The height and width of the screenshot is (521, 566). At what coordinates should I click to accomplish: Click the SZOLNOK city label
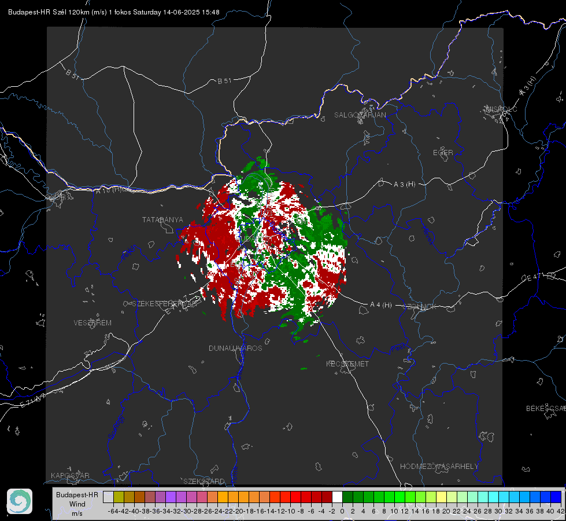point(420,307)
